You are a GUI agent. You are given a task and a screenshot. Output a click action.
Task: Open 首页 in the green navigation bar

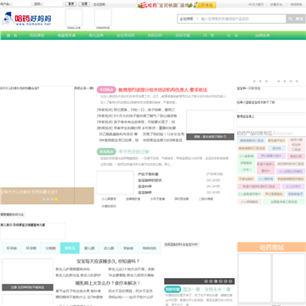click(x=12, y=36)
